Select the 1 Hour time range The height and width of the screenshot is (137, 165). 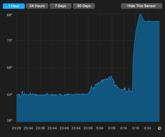coord(14,6)
